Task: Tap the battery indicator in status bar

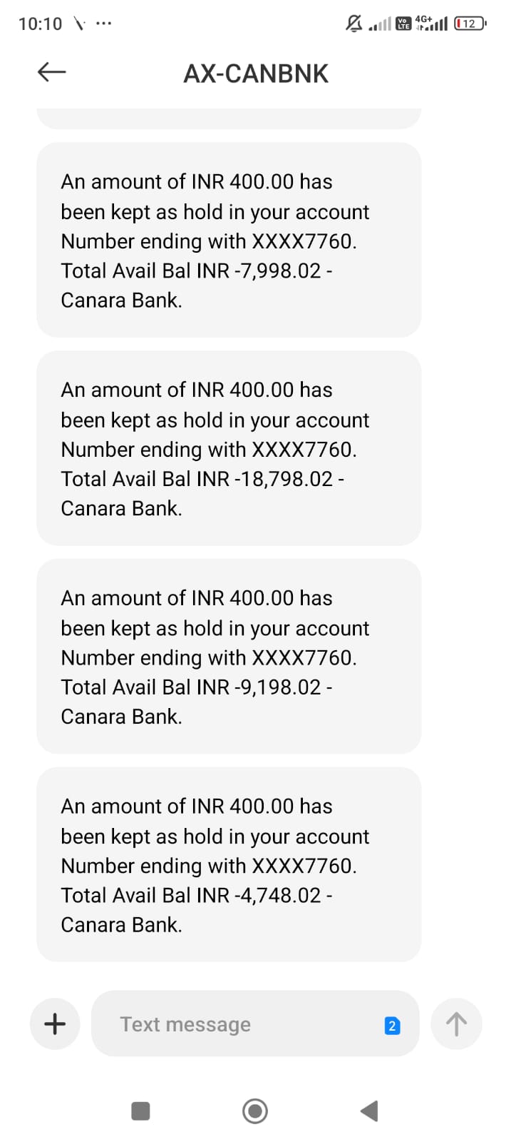Action: tap(470, 24)
